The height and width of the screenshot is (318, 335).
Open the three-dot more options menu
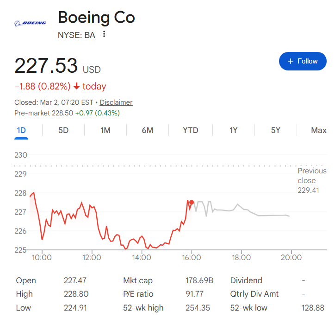104,34
